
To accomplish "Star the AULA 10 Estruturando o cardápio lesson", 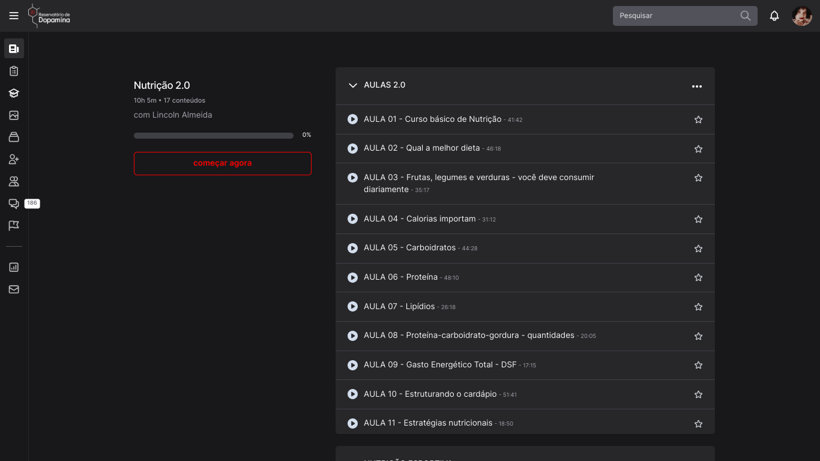I will (x=698, y=394).
